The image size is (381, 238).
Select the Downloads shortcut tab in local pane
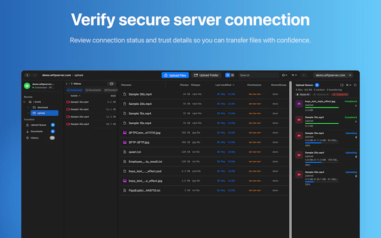[x=75, y=90]
